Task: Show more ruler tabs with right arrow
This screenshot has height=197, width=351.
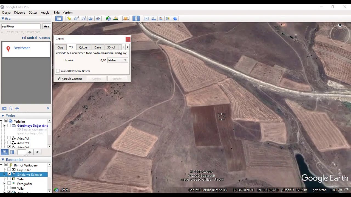Action: click(x=127, y=47)
